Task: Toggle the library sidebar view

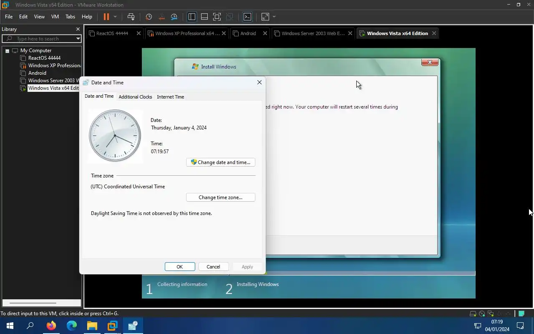Action: (192, 17)
